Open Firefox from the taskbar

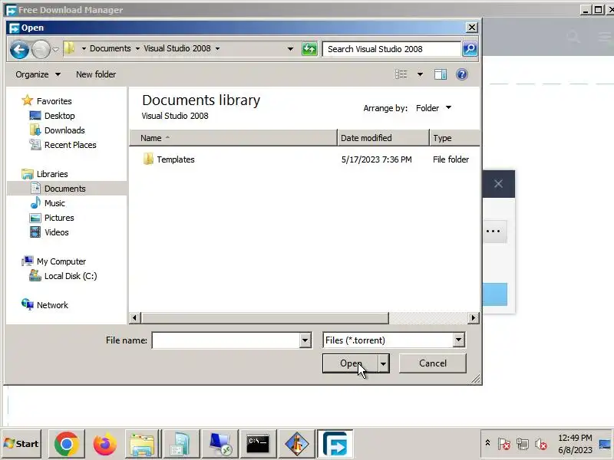point(104,444)
